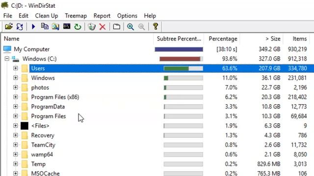Viewport: 314px width, 176px height.
Task: Click the Copy Path toolbar icon
Action: tap(45, 26)
